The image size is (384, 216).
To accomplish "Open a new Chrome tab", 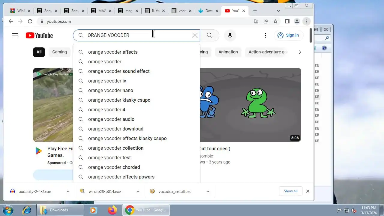I will coord(255,11).
